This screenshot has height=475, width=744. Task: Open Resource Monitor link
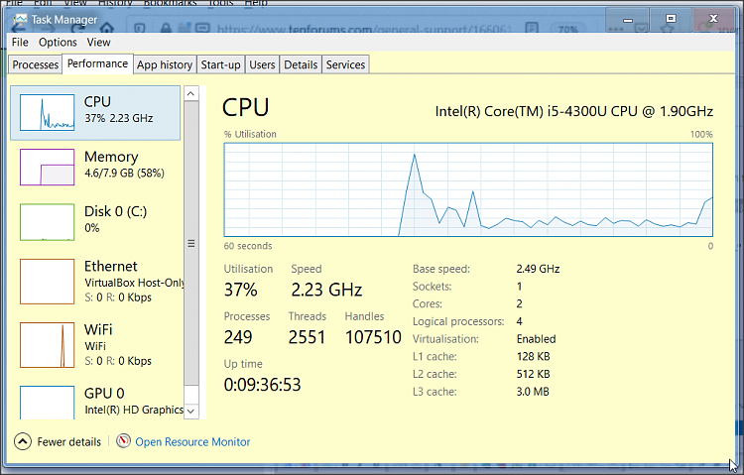(192, 441)
